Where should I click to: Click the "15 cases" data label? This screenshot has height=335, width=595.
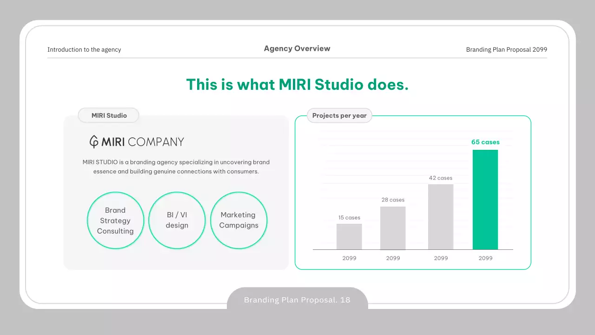tap(349, 218)
